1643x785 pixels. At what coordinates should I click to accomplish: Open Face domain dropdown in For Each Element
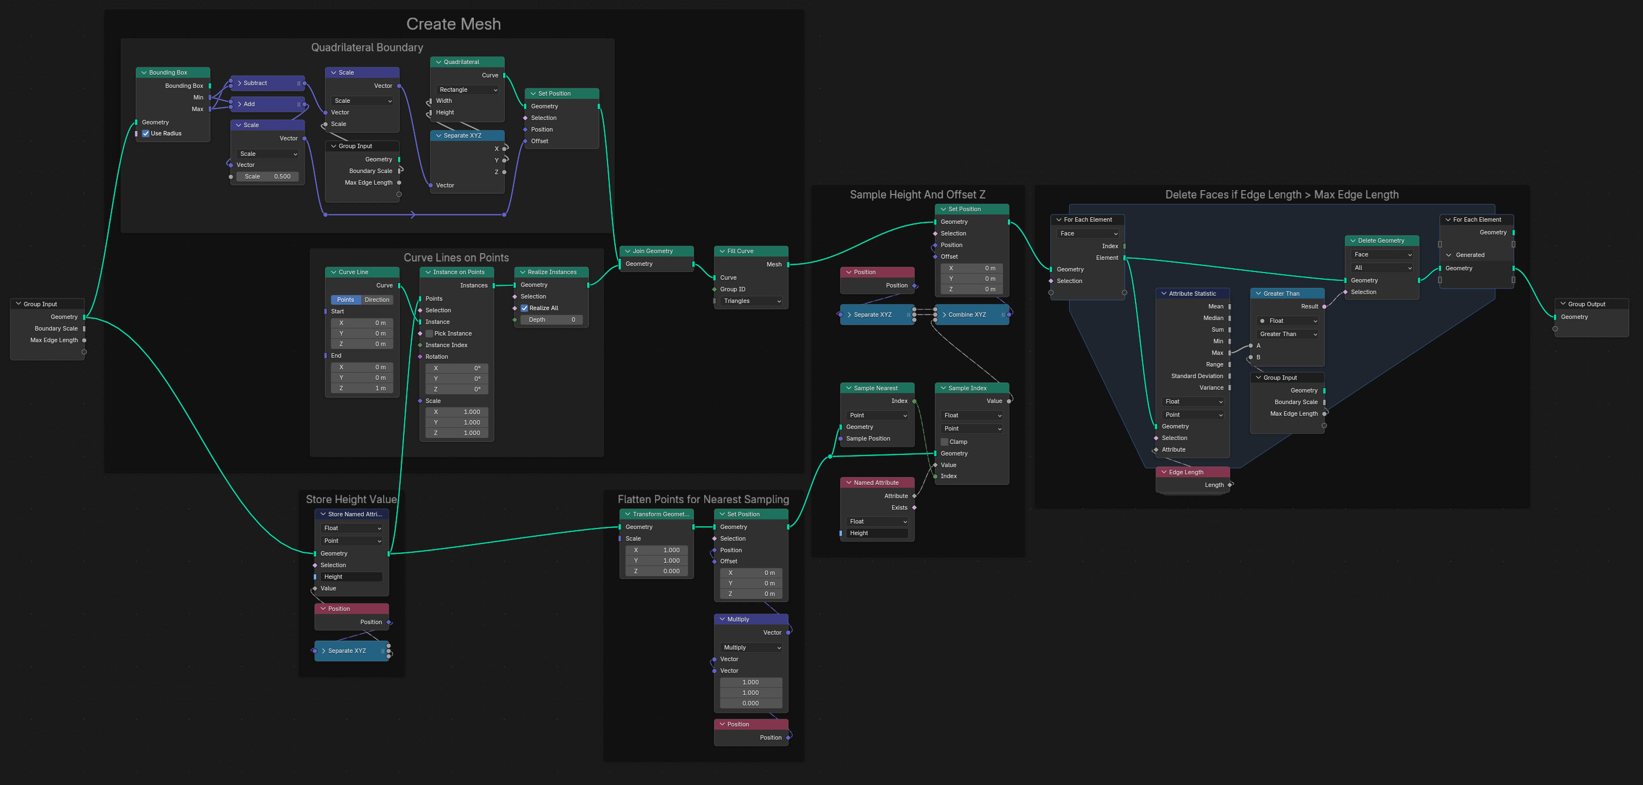coord(1087,233)
